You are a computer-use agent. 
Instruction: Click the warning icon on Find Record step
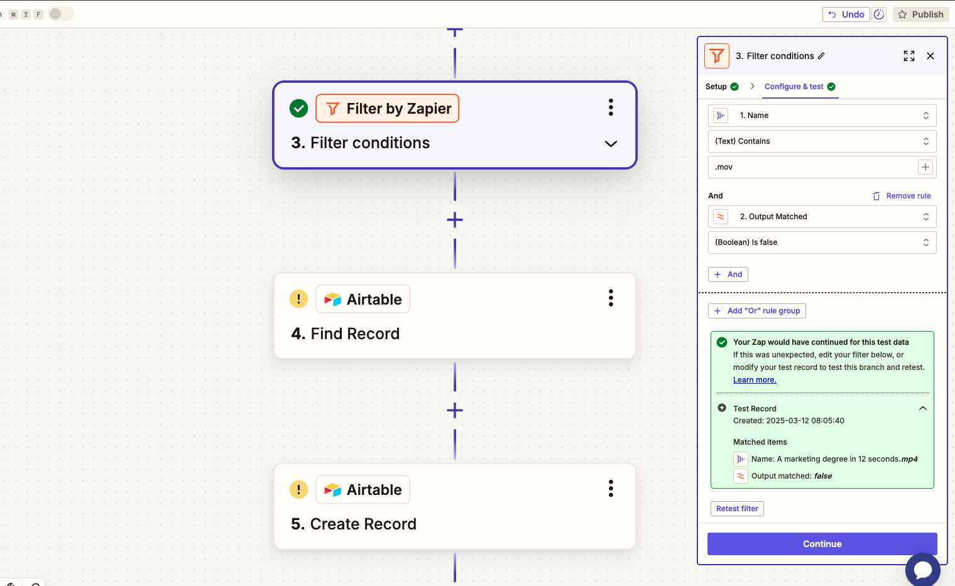[298, 299]
